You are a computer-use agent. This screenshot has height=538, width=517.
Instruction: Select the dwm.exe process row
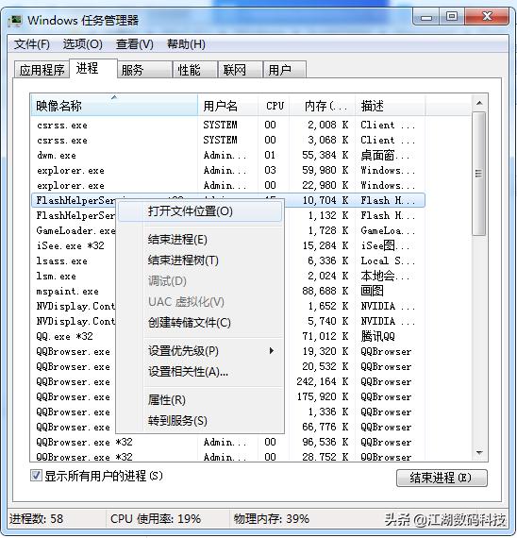pyautogui.click(x=227, y=156)
